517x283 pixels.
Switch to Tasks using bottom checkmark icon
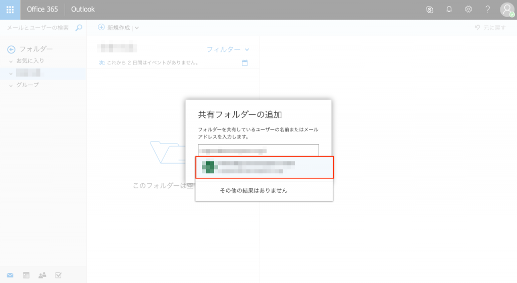[58, 275]
